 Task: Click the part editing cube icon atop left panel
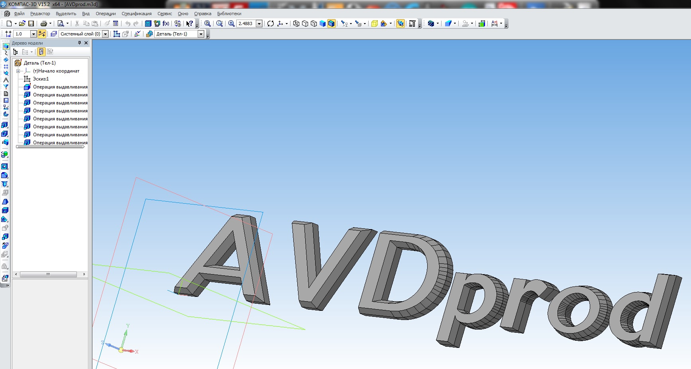click(x=6, y=46)
